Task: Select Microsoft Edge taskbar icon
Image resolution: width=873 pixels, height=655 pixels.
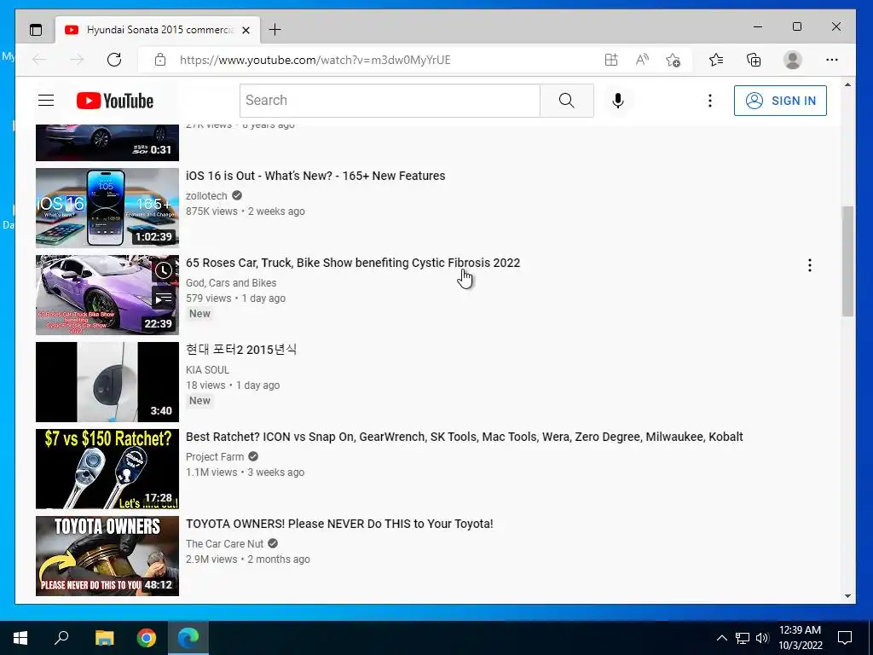Action: click(188, 638)
